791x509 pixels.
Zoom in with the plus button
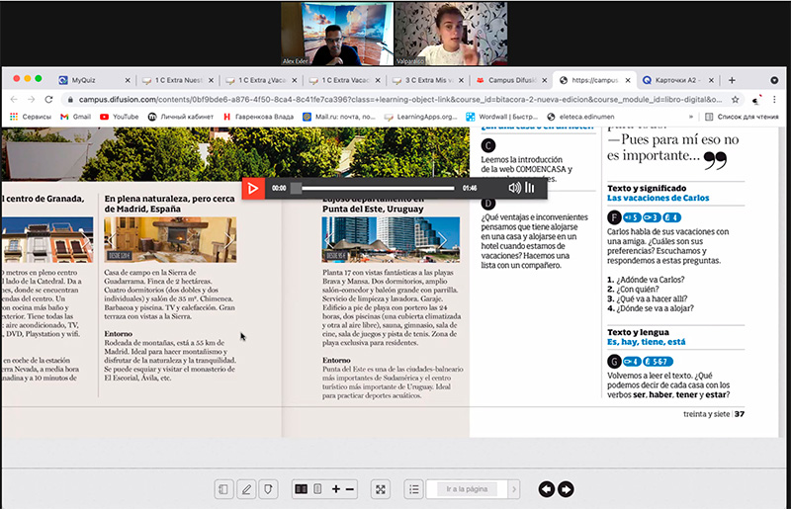click(x=336, y=488)
